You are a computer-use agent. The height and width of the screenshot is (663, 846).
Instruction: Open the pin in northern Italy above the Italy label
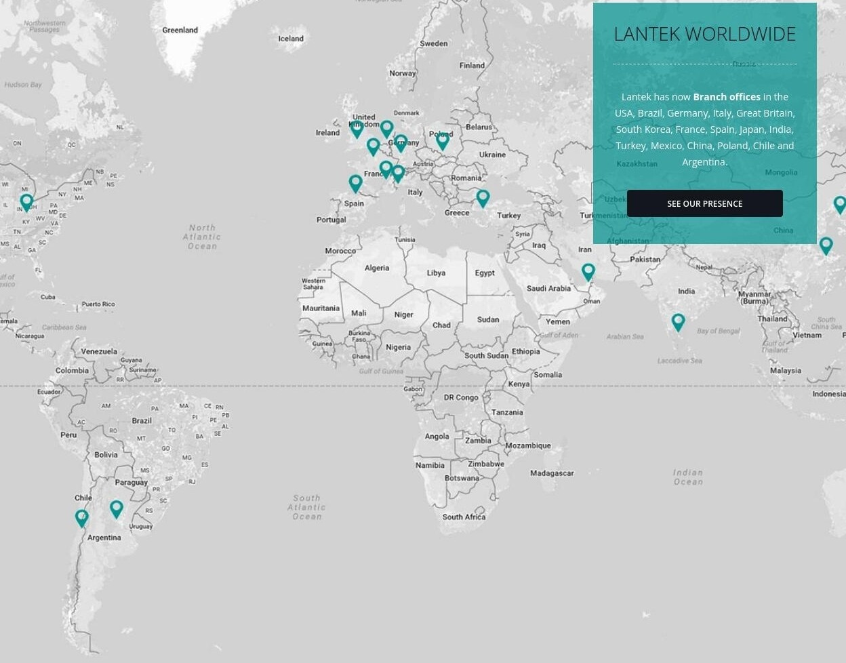tap(399, 174)
